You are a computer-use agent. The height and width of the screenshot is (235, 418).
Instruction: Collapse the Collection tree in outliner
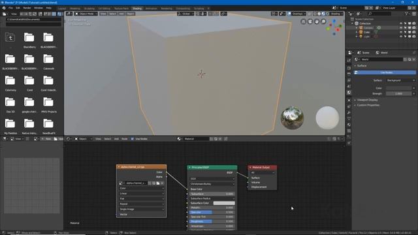(353, 23)
